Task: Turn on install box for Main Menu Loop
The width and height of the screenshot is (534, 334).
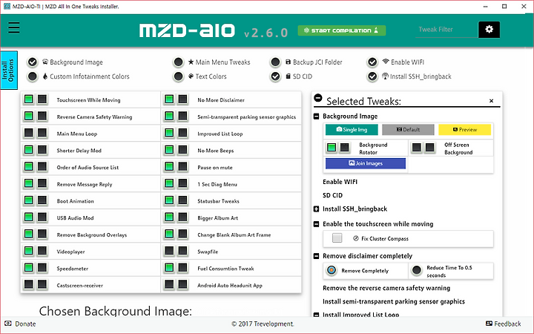Action: click(x=29, y=133)
